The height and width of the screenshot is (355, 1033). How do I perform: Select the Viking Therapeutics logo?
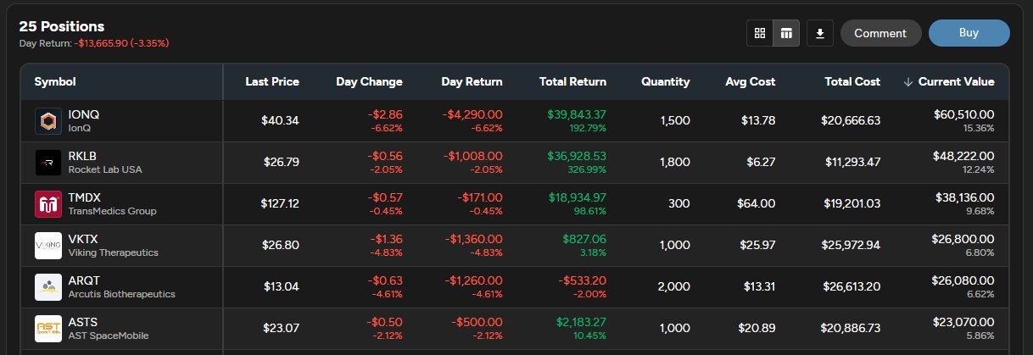pyautogui.click(x=47, y=246)
